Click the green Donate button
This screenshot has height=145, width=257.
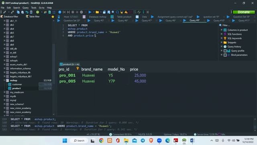pos(244,12)
